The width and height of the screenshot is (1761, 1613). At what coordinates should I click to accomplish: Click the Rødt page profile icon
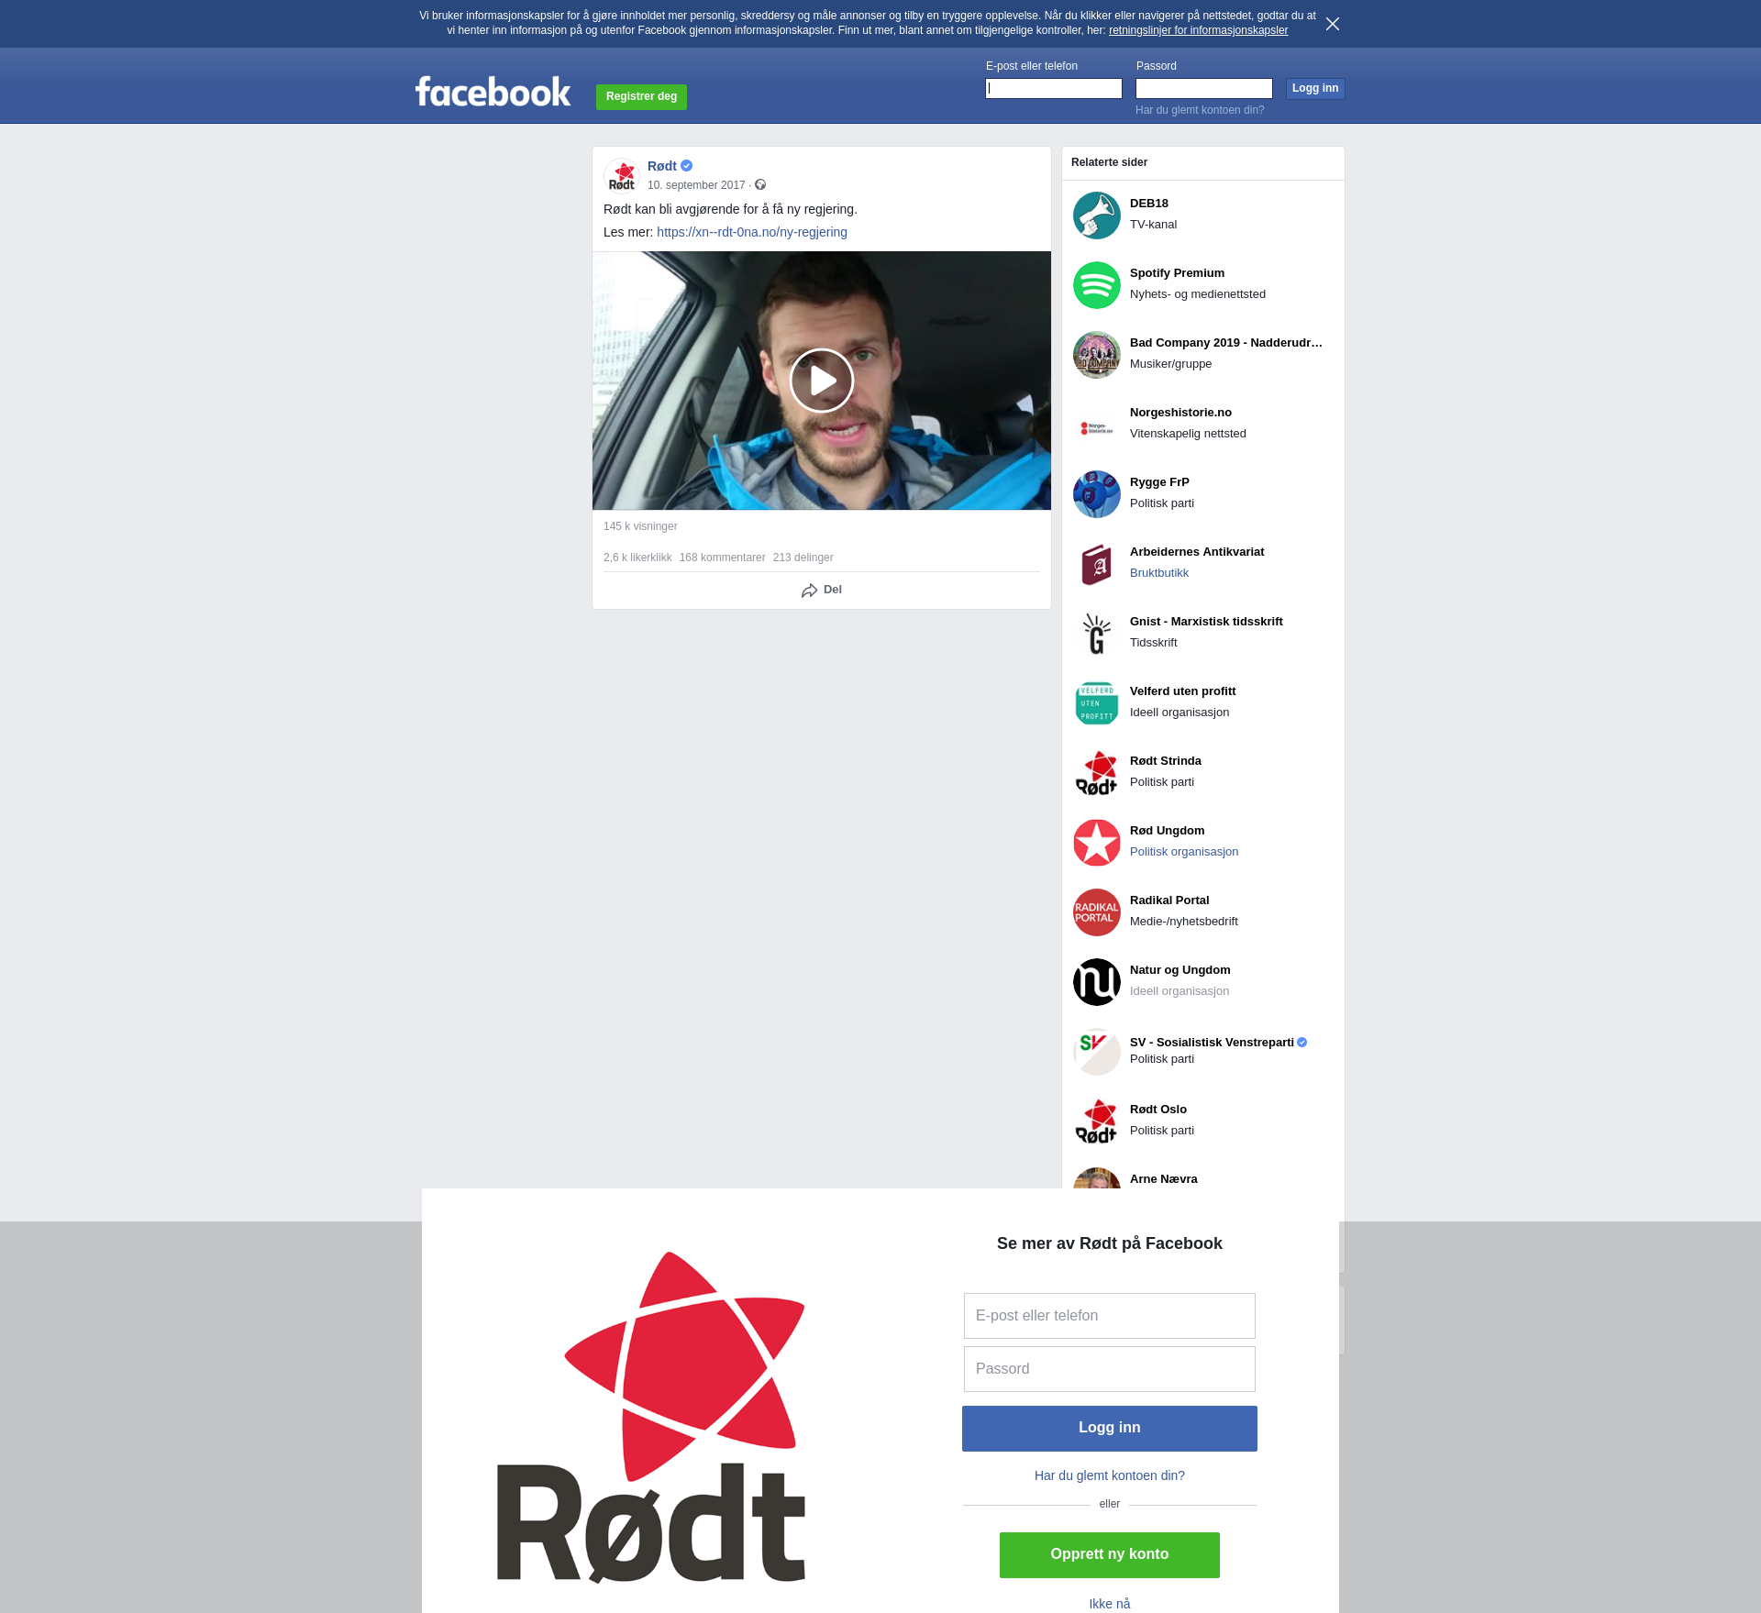pyautogui.click(x=622, y=175)
